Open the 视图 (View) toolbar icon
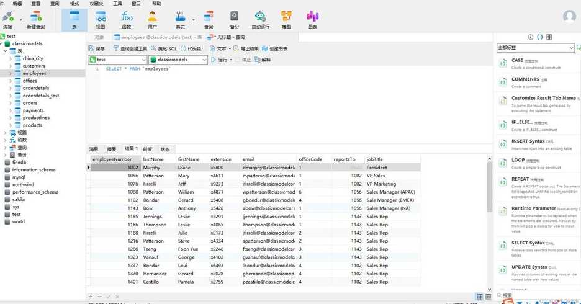 click(x=101, y=20)
